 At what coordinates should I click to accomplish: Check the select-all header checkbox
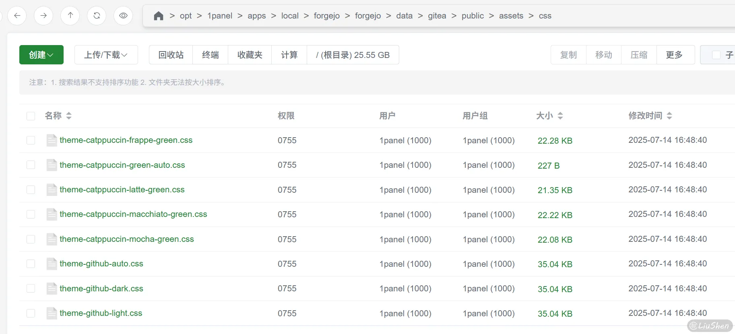tap(31, 116)
